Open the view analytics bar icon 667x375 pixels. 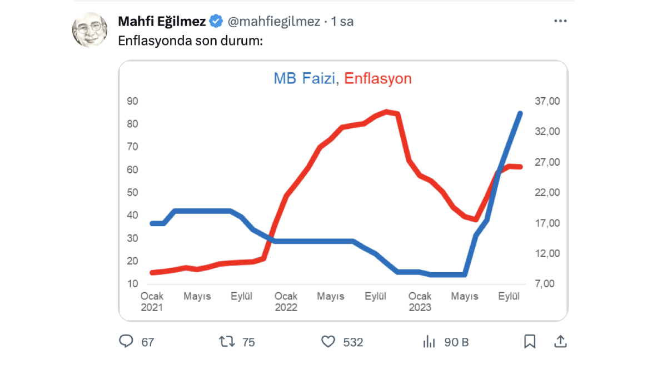pos(429,341)
